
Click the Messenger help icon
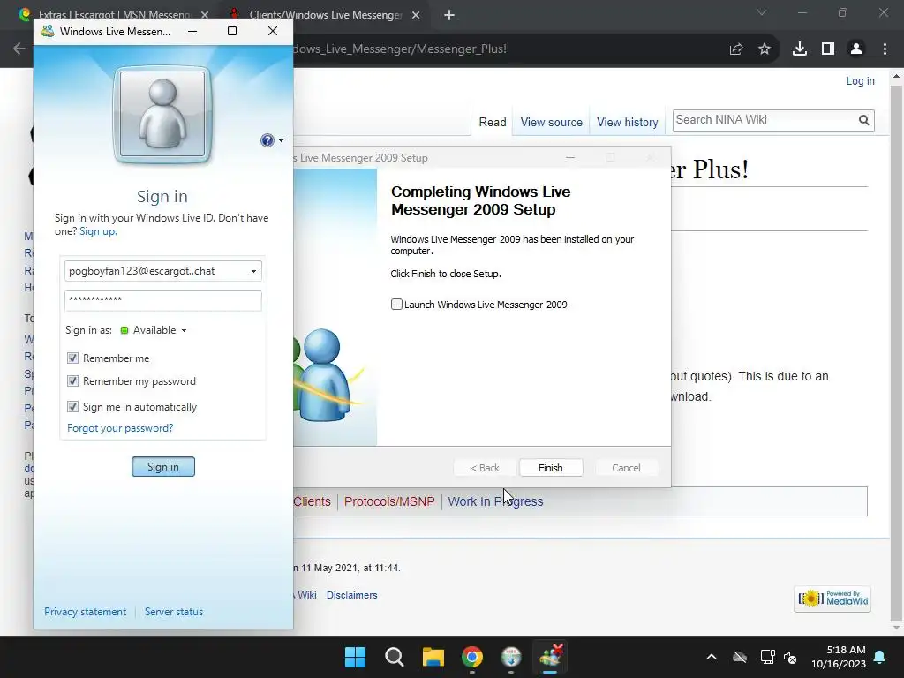[x=267, y=140]
